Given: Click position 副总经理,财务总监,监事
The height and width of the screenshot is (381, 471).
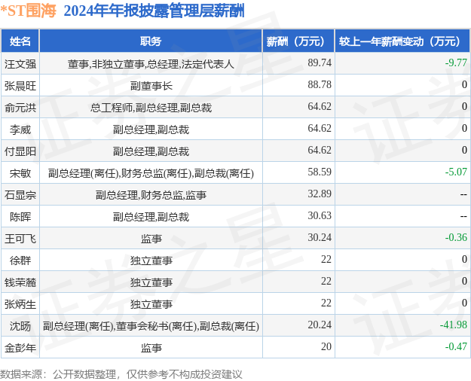Looking at the screenshot, I should pyautogui.click(x=151, y=195).
